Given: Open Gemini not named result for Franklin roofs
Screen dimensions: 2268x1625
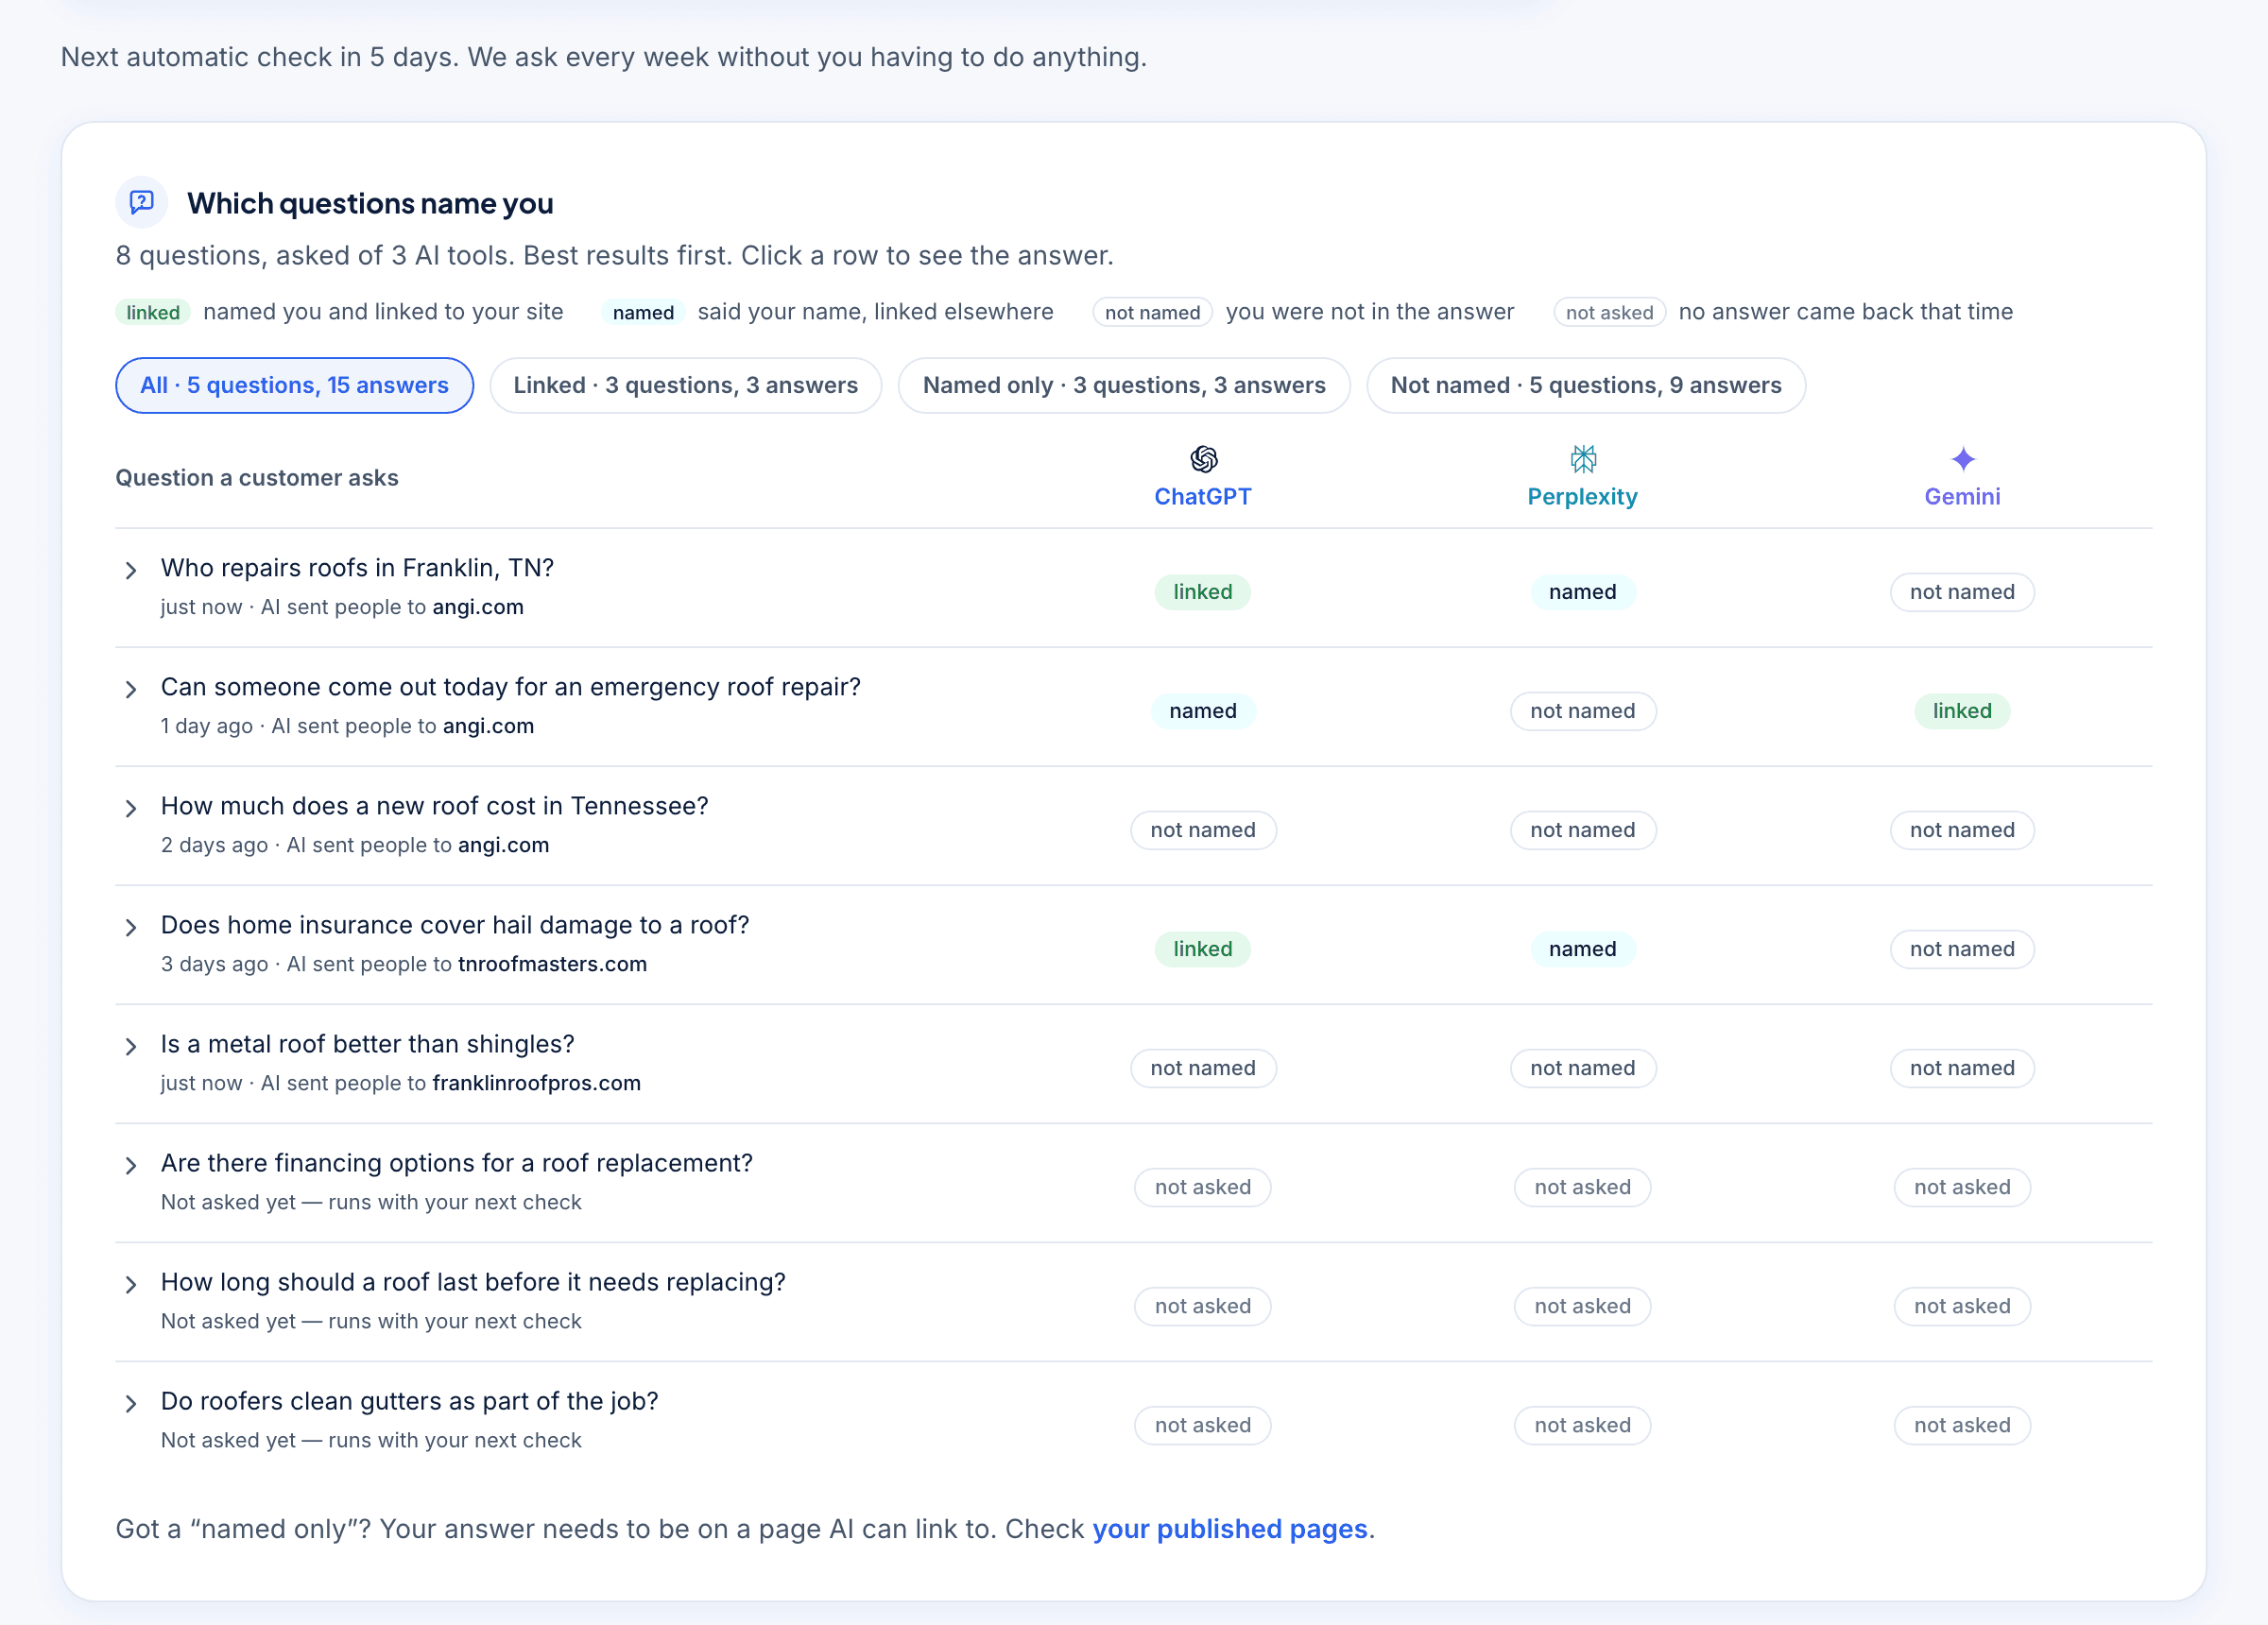Looking at the screenshot, I should pyautogui.click(x=1962, y=592).
